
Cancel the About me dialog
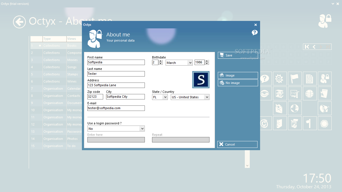[x=237, y=144]
